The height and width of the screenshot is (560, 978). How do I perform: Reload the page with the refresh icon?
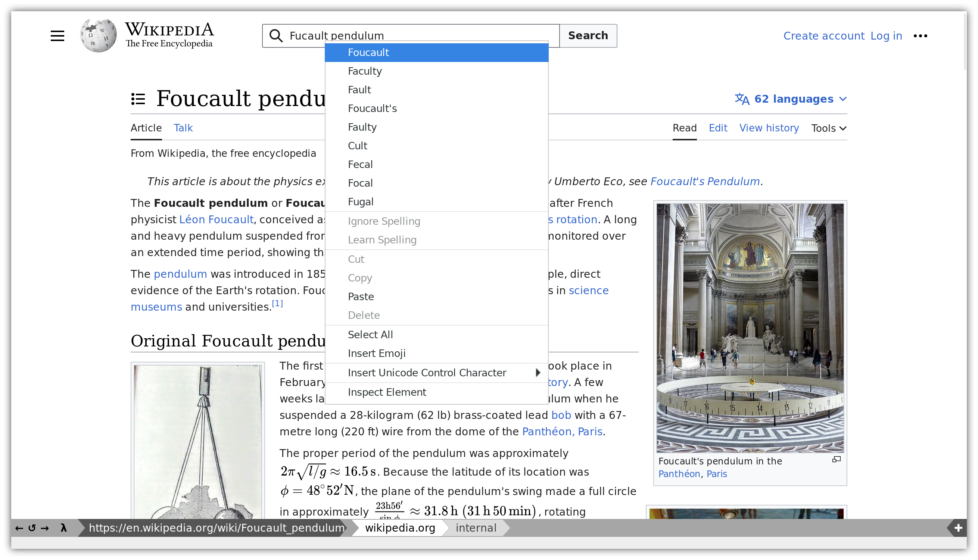pos(32,528)
